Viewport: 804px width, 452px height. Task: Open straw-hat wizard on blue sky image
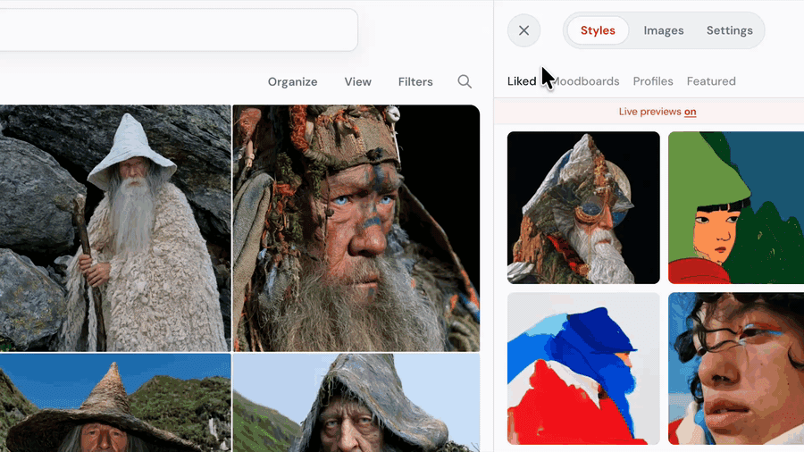pyautogui.click(x=115, y=403)
